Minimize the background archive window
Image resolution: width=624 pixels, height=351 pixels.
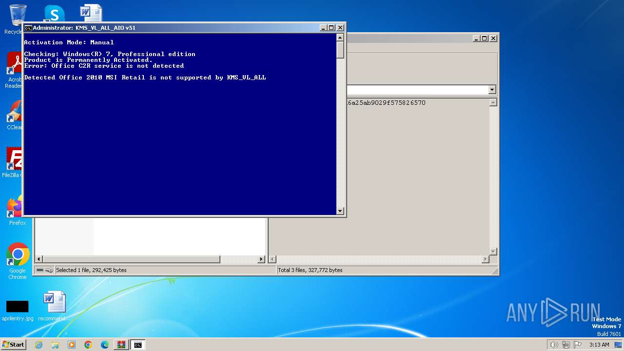476,38
